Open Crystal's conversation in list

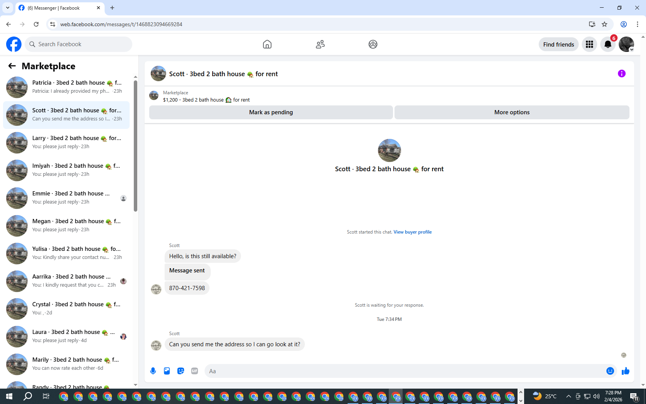point(66,309)
